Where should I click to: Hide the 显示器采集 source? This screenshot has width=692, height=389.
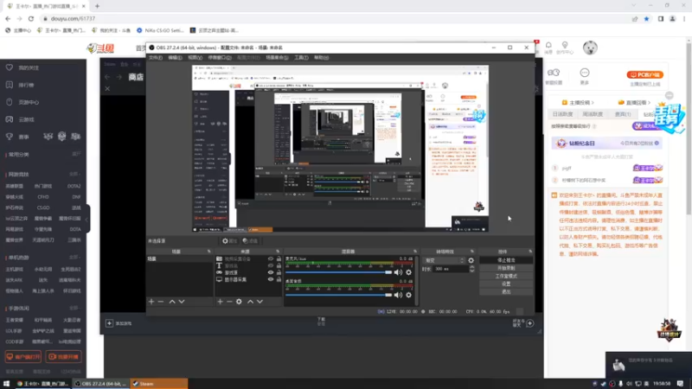click(x=271, y=279)
